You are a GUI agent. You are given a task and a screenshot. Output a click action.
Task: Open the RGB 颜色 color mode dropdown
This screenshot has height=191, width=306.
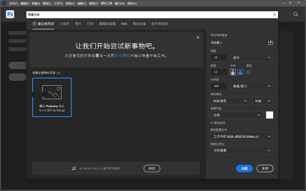(x=230, y=101)
